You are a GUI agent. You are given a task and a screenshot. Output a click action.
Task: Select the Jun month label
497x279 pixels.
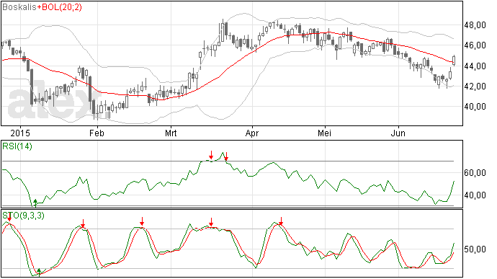(398, 133)
